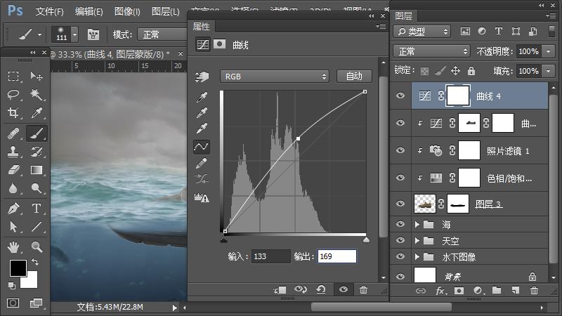Open the 编辑(E) menu
This screenshot has width=562, height=316.
coord(89,11)
